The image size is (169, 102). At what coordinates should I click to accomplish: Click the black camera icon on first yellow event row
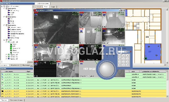(x=2, y=91)
